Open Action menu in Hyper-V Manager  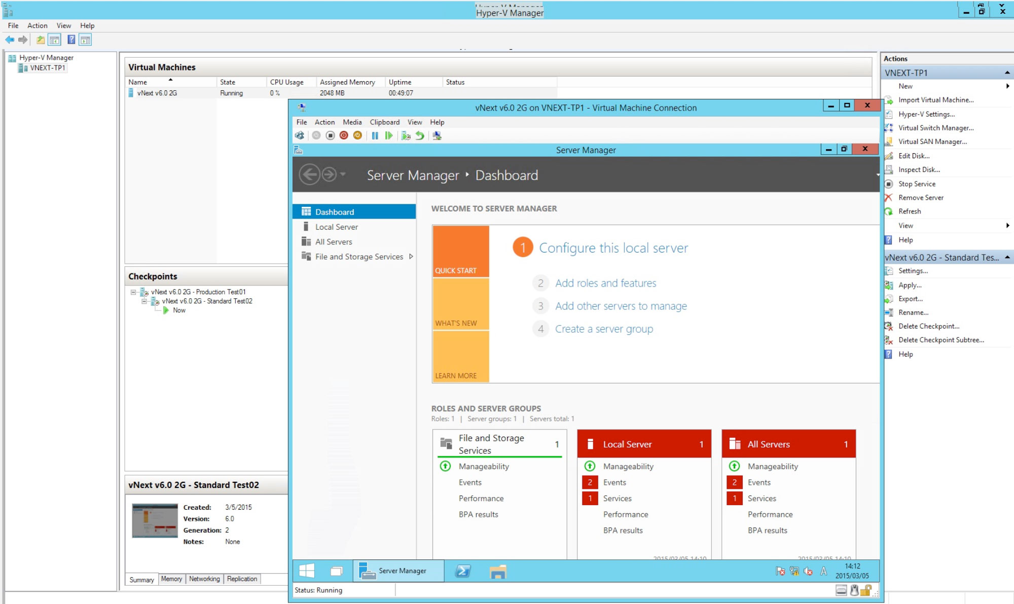click(x=38, y=25)
